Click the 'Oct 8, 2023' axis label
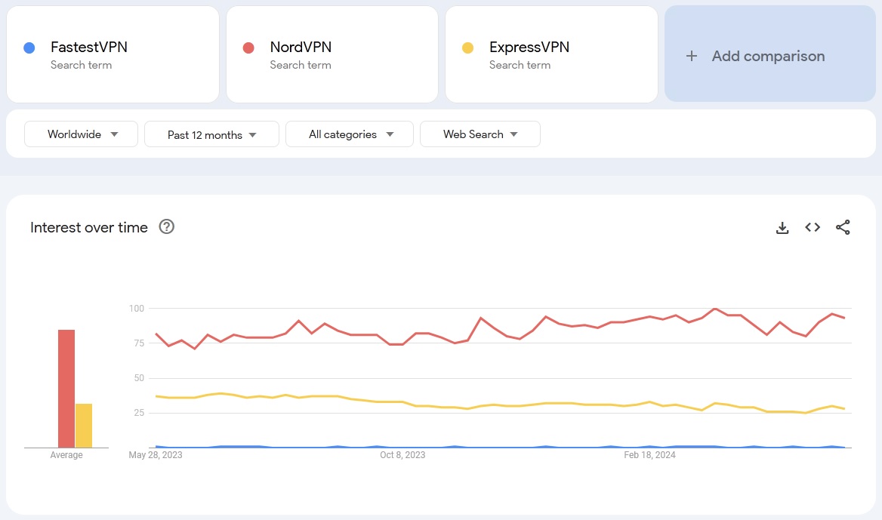The image size is (882, 520). click(x=402, y=455)
